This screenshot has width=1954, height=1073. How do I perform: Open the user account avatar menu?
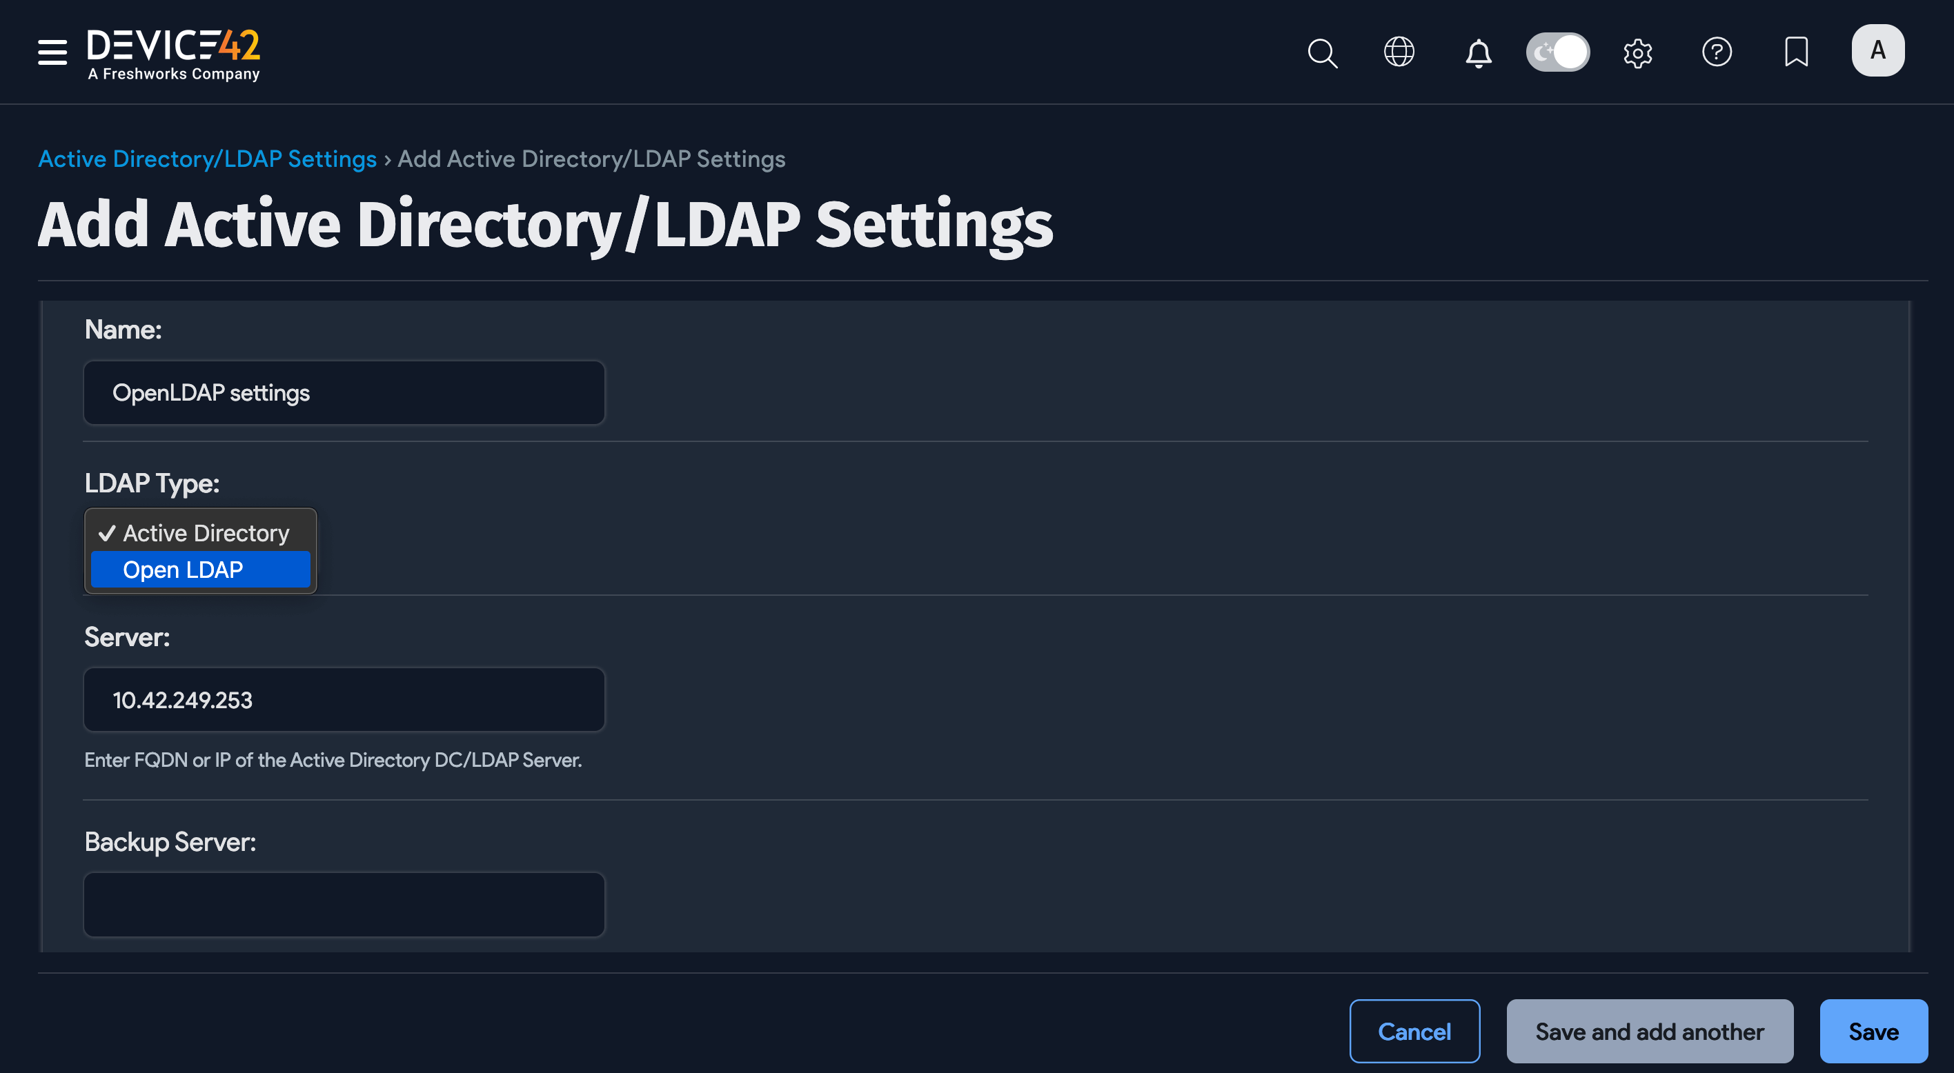(x=1877, y=50)
